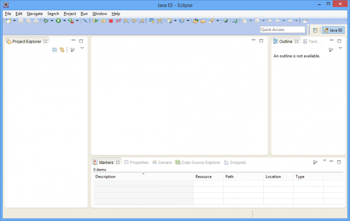Click the red Terminate stop icon
This screenshot has width=350, height=221.
click(x=111, y=21)
